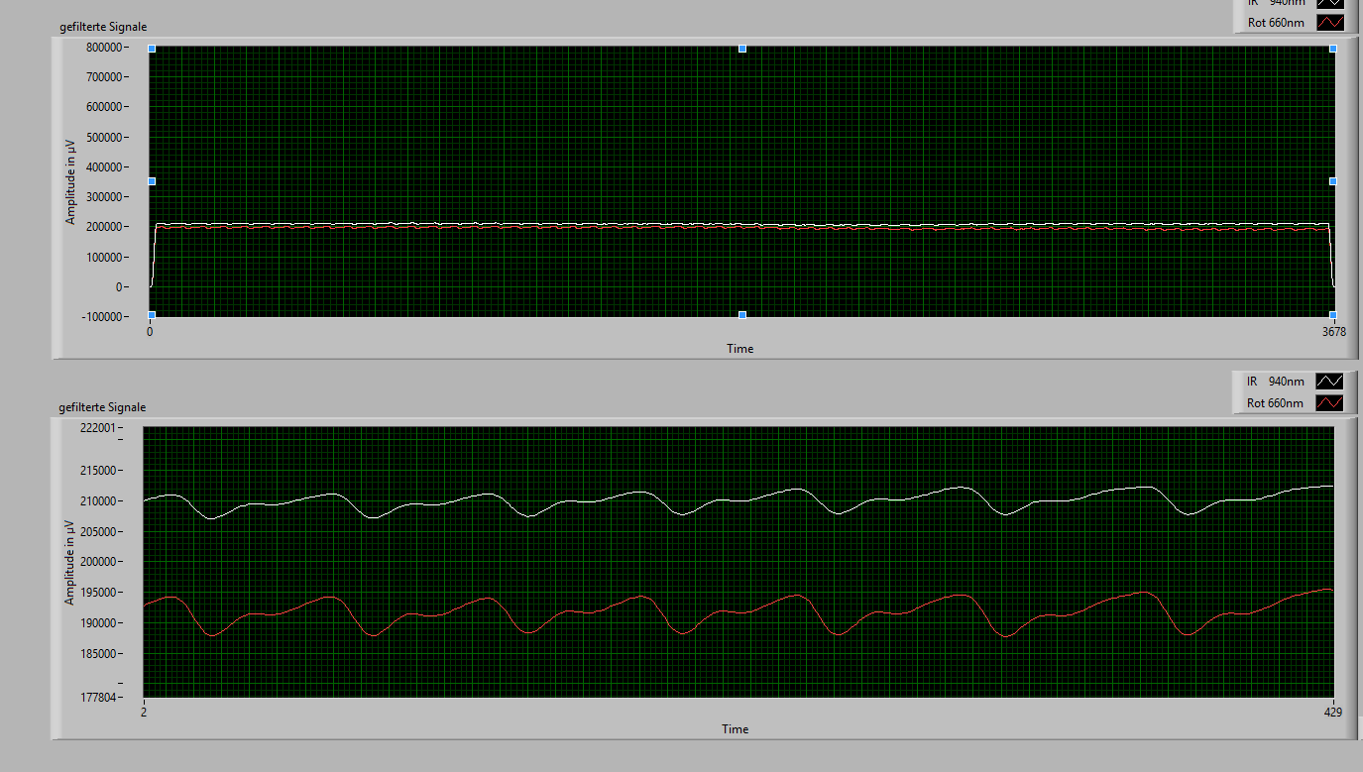Click the 429 end value on the lower time axis
The image size is (1363, 772).
(1333, 713)
